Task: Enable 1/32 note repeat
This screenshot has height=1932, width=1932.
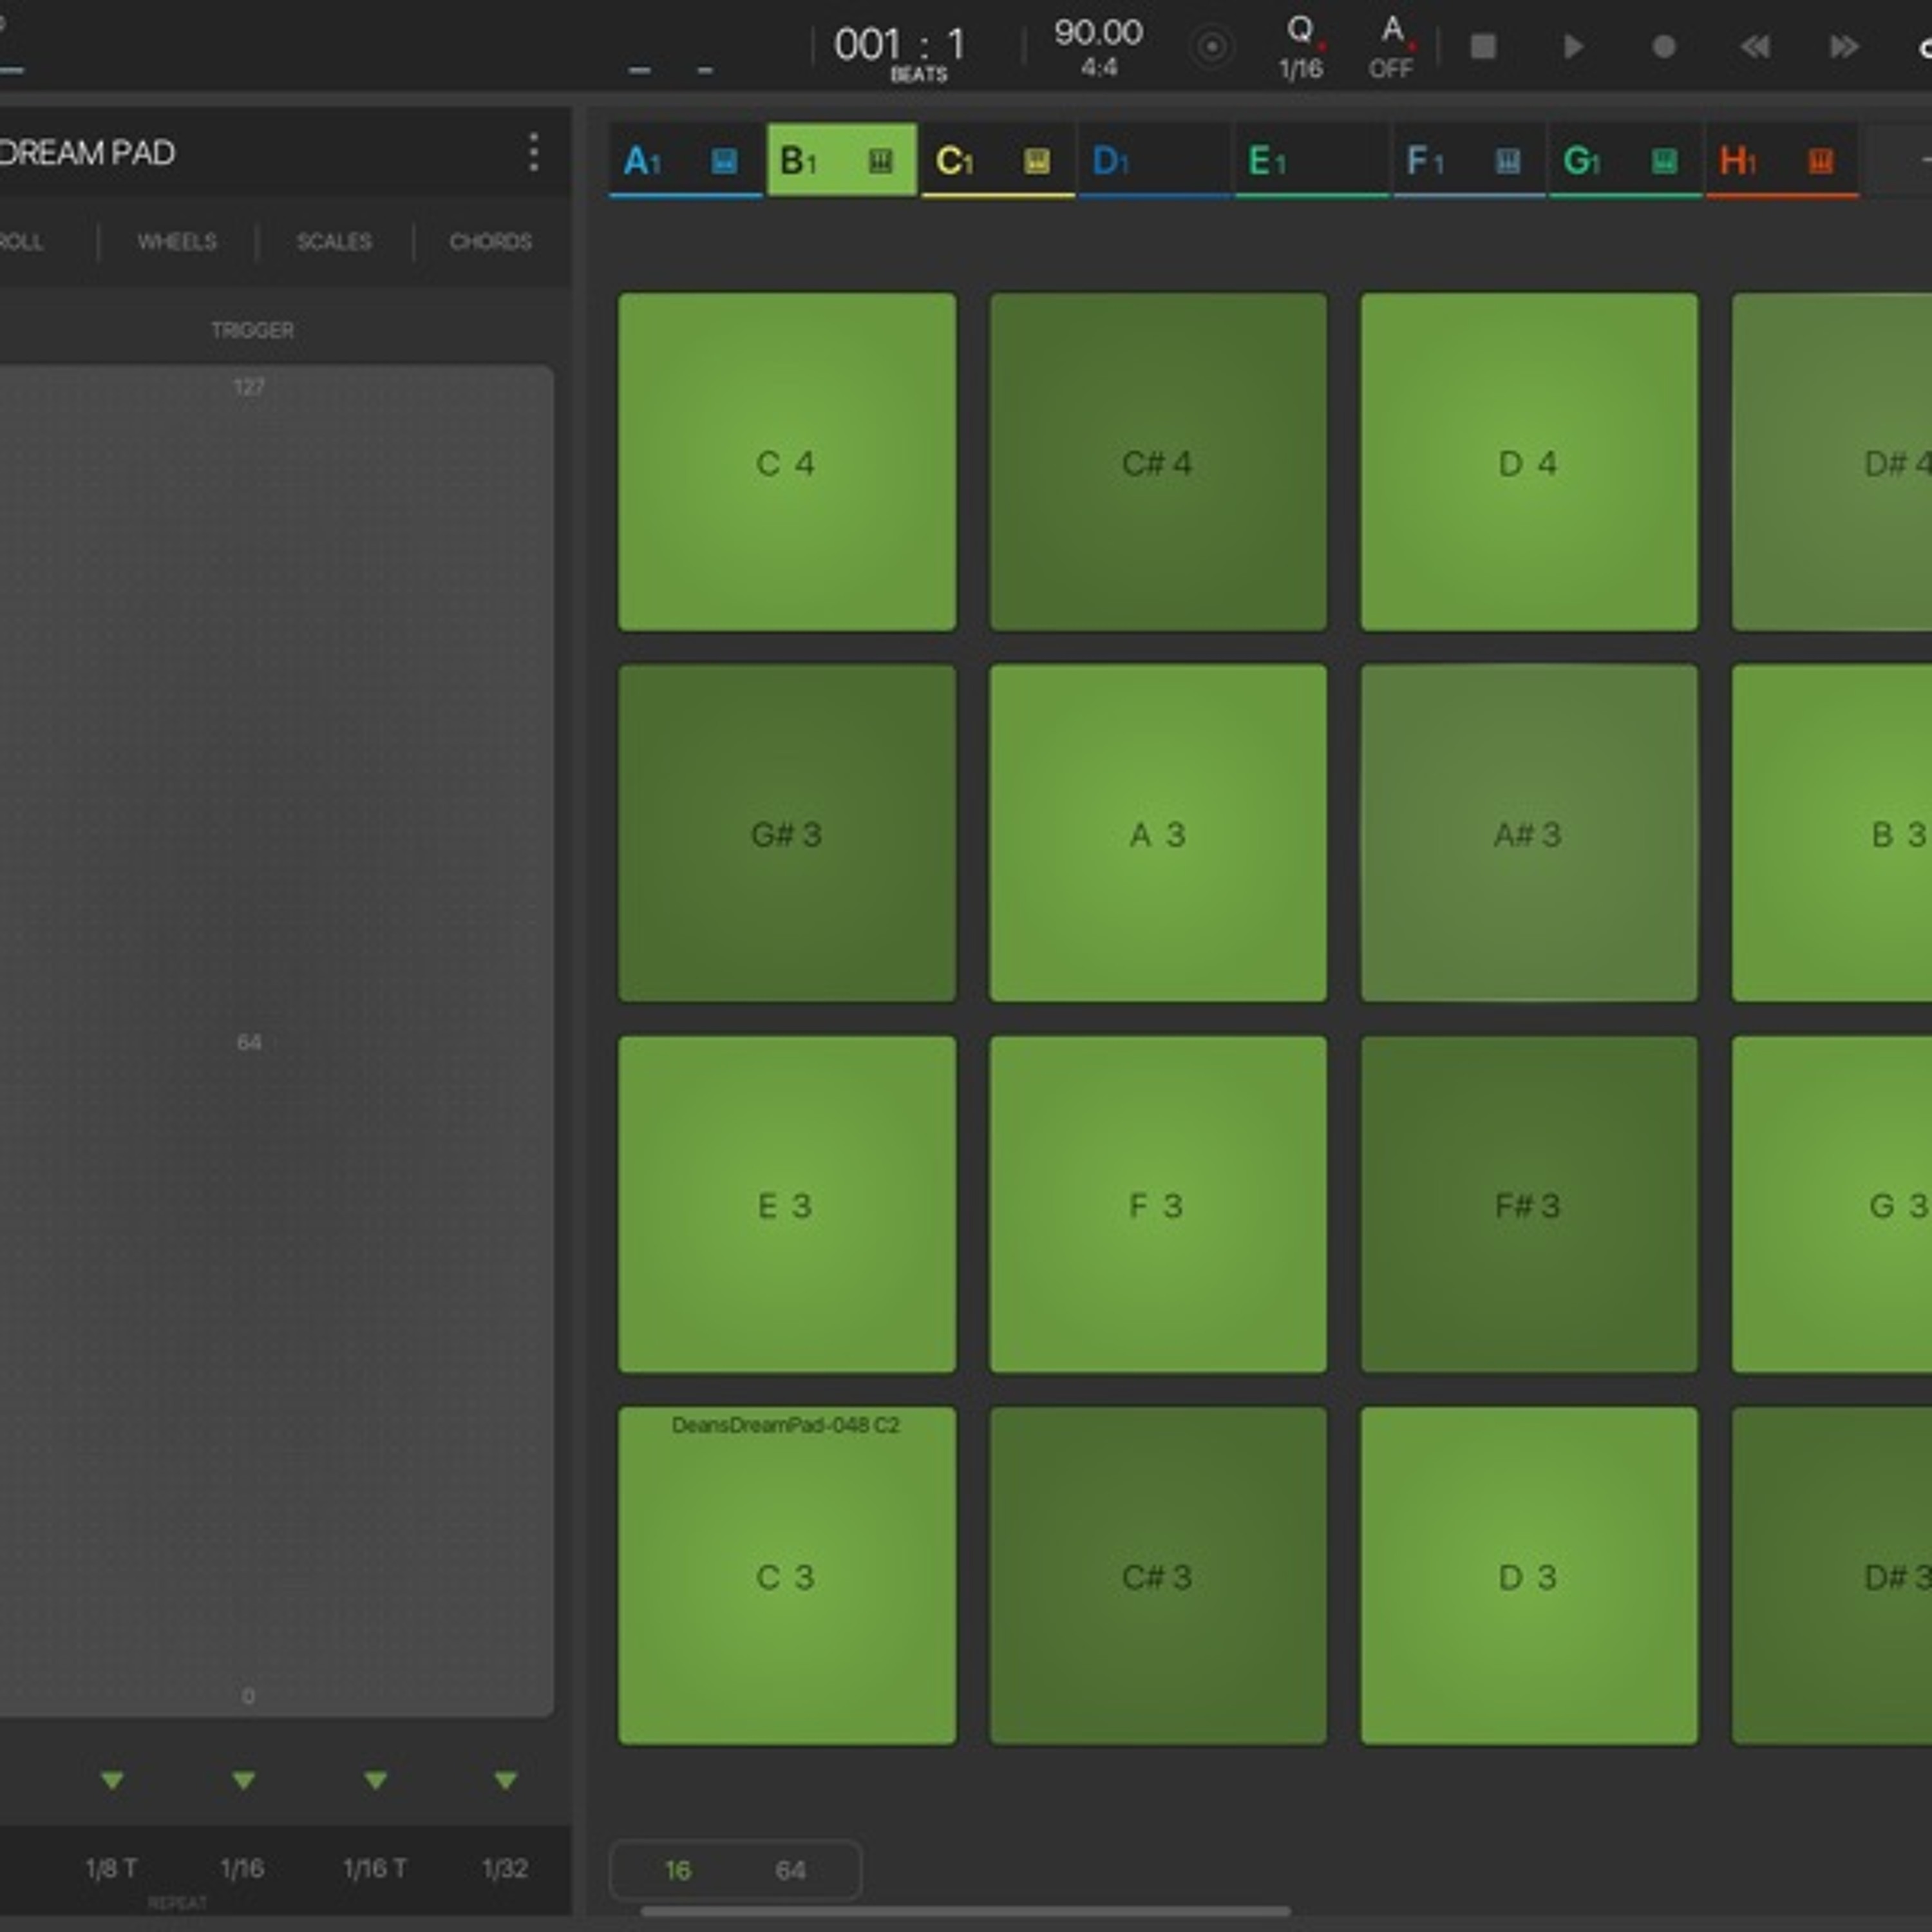Action: coord(504,1868)
